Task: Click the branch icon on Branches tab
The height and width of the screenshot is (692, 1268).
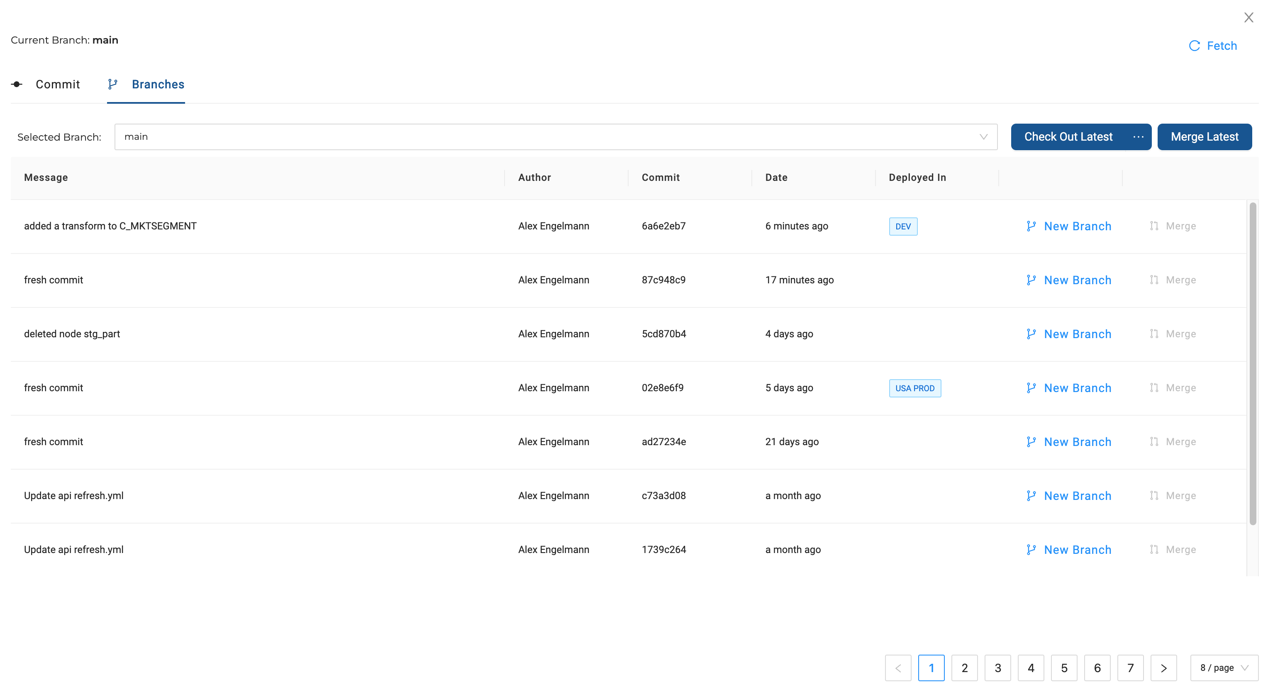Action: [113, 84]
